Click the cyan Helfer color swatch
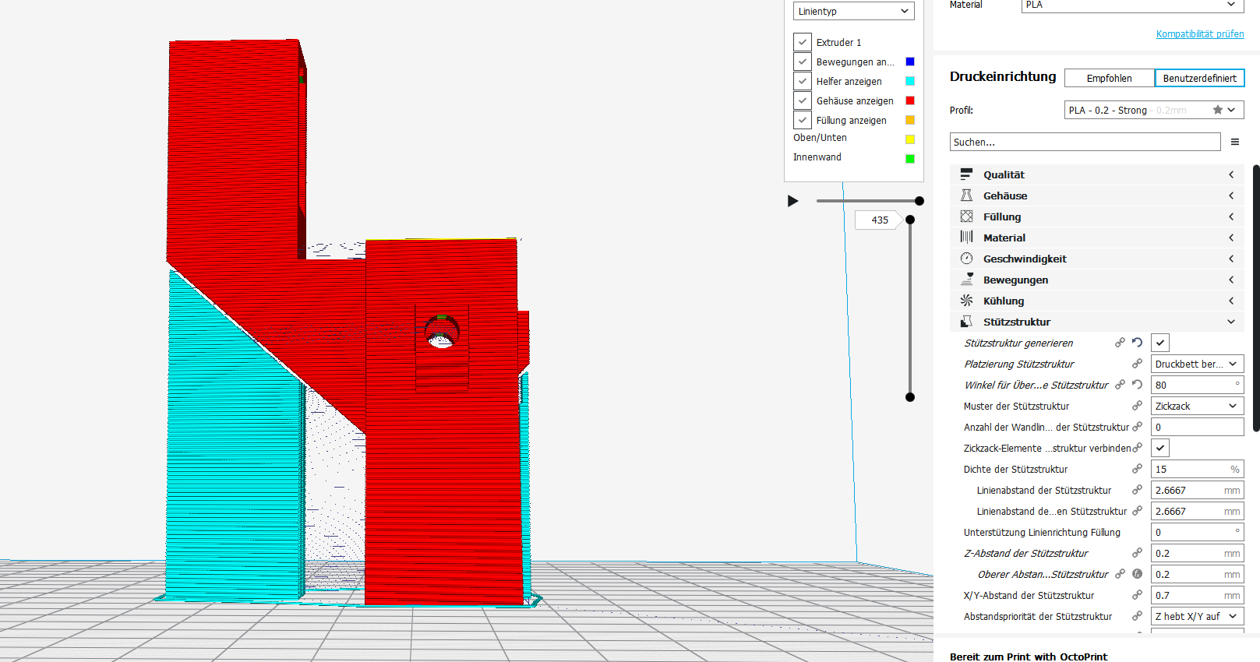Screen dimensions: 1260x662 click(910, 81)
